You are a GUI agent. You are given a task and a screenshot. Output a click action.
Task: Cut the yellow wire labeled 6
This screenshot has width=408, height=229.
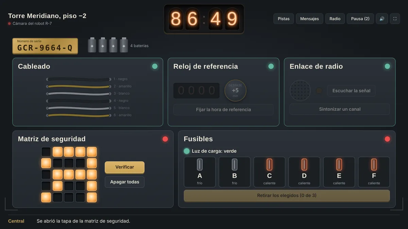79,115
